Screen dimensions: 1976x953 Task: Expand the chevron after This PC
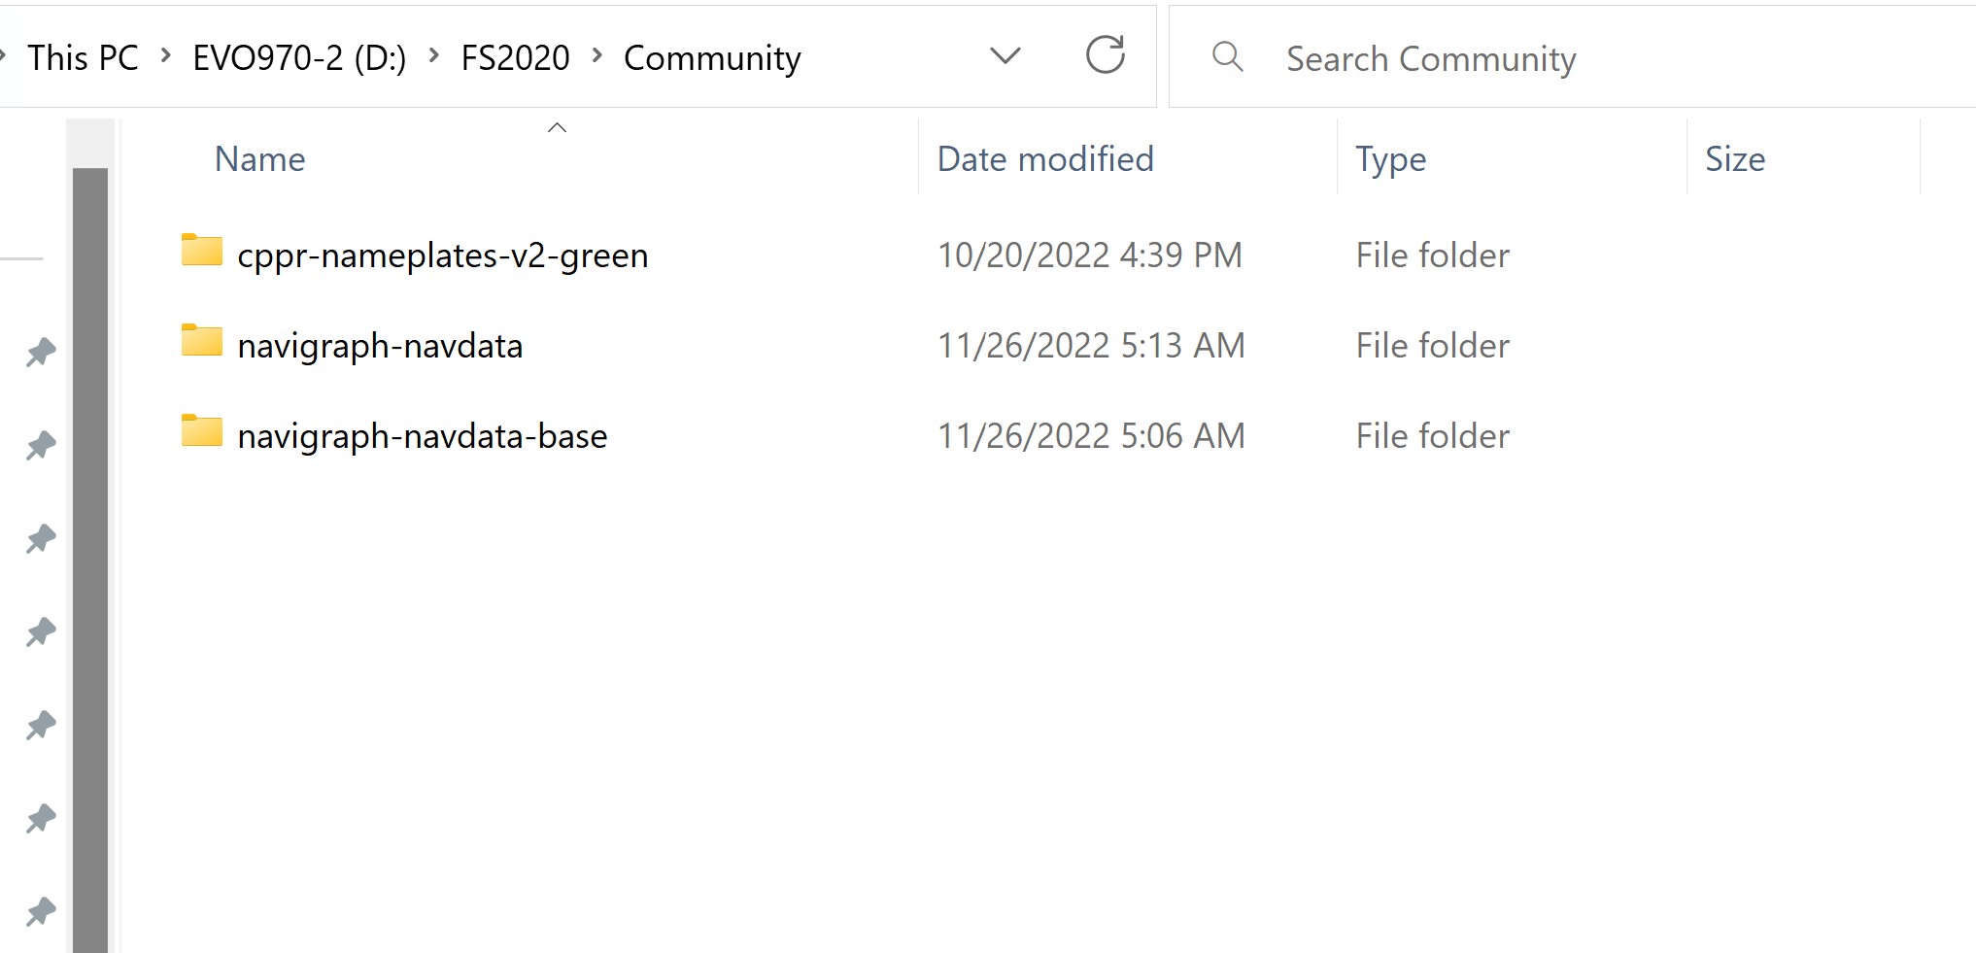click(166, 56)
